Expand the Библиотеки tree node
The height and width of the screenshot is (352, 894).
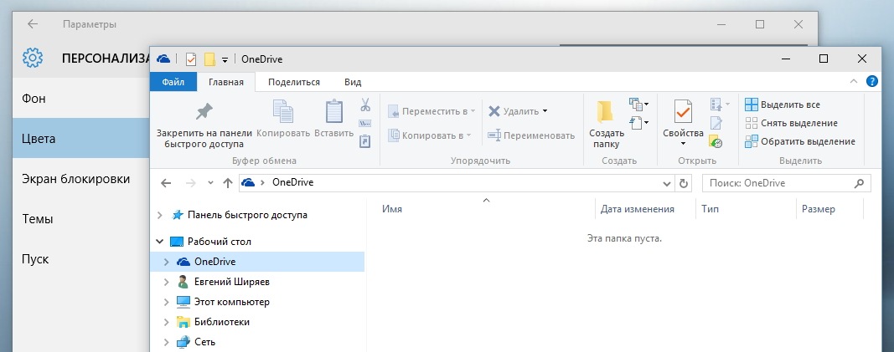click(167, 322)
